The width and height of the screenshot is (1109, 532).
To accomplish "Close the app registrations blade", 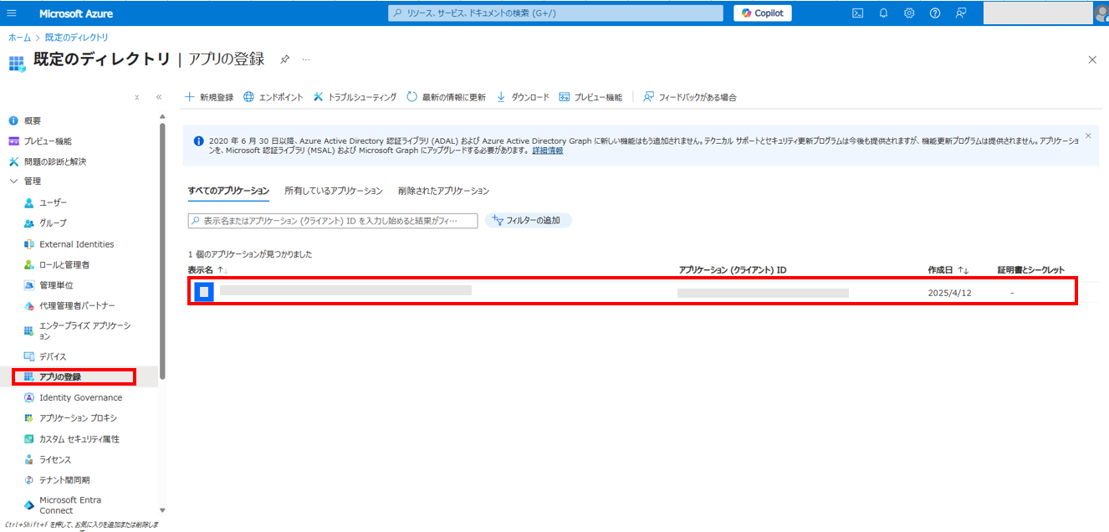I will (x=1091, y=59).
